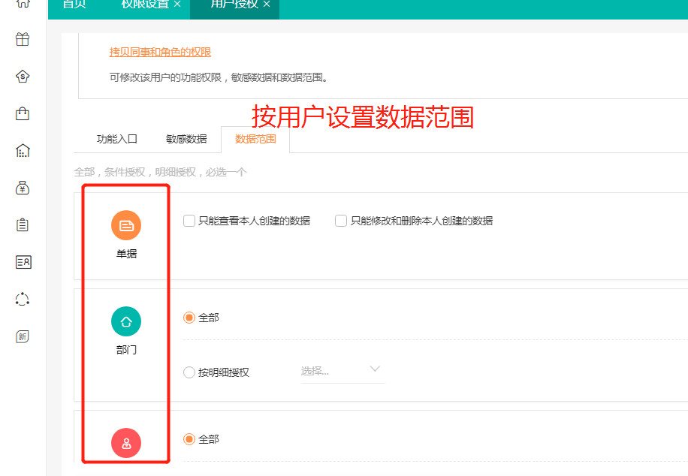Click the 新 badge sidebar icon
Image resolution: width=688 pixels, height=476 pixels.
[23, 336]
